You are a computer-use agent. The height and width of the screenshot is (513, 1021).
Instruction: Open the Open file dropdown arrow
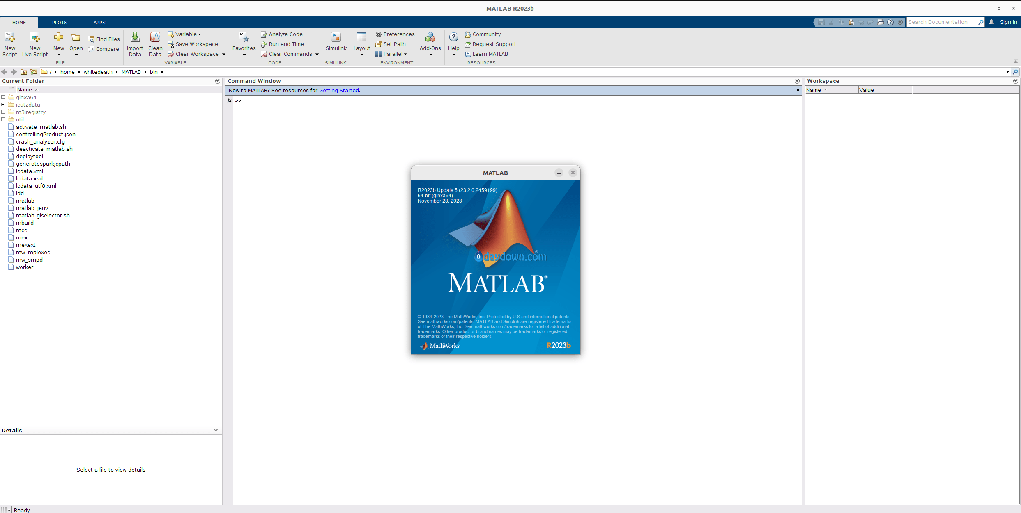pos(76,55)
